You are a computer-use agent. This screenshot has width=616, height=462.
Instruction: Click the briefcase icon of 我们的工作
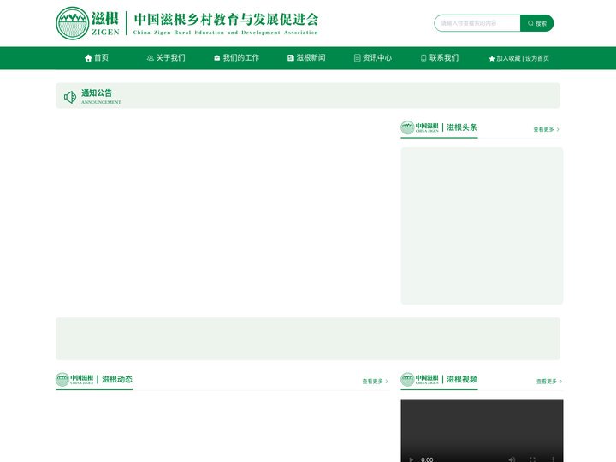[x=216, y=58]
